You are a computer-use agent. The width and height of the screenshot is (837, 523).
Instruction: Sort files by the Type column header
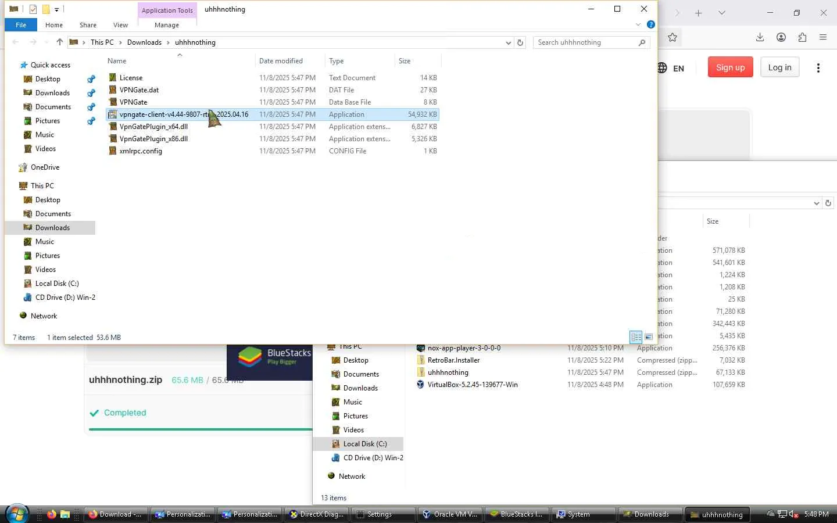(360, 61)
